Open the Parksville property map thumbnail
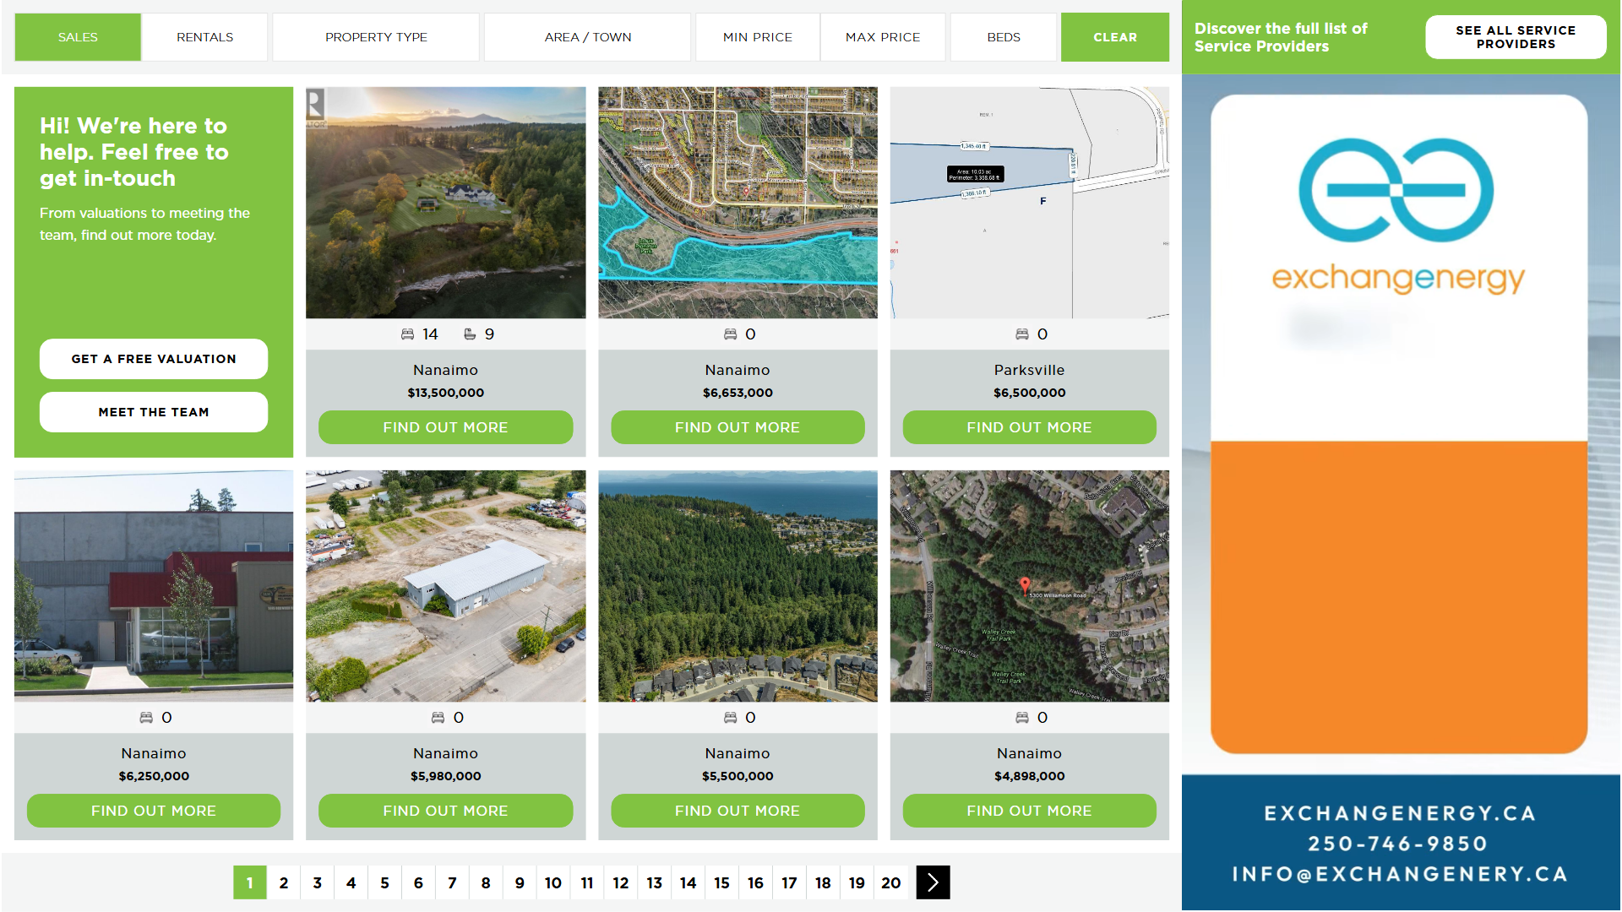 coord(1029,203)
